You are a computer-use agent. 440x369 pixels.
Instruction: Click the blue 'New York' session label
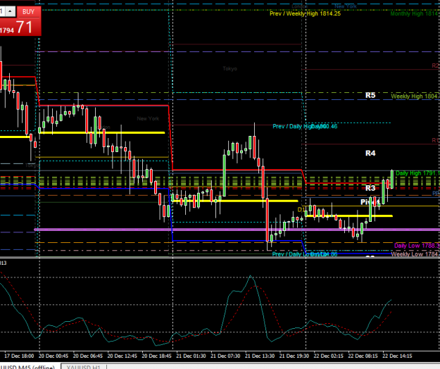[x=346, y=6]
